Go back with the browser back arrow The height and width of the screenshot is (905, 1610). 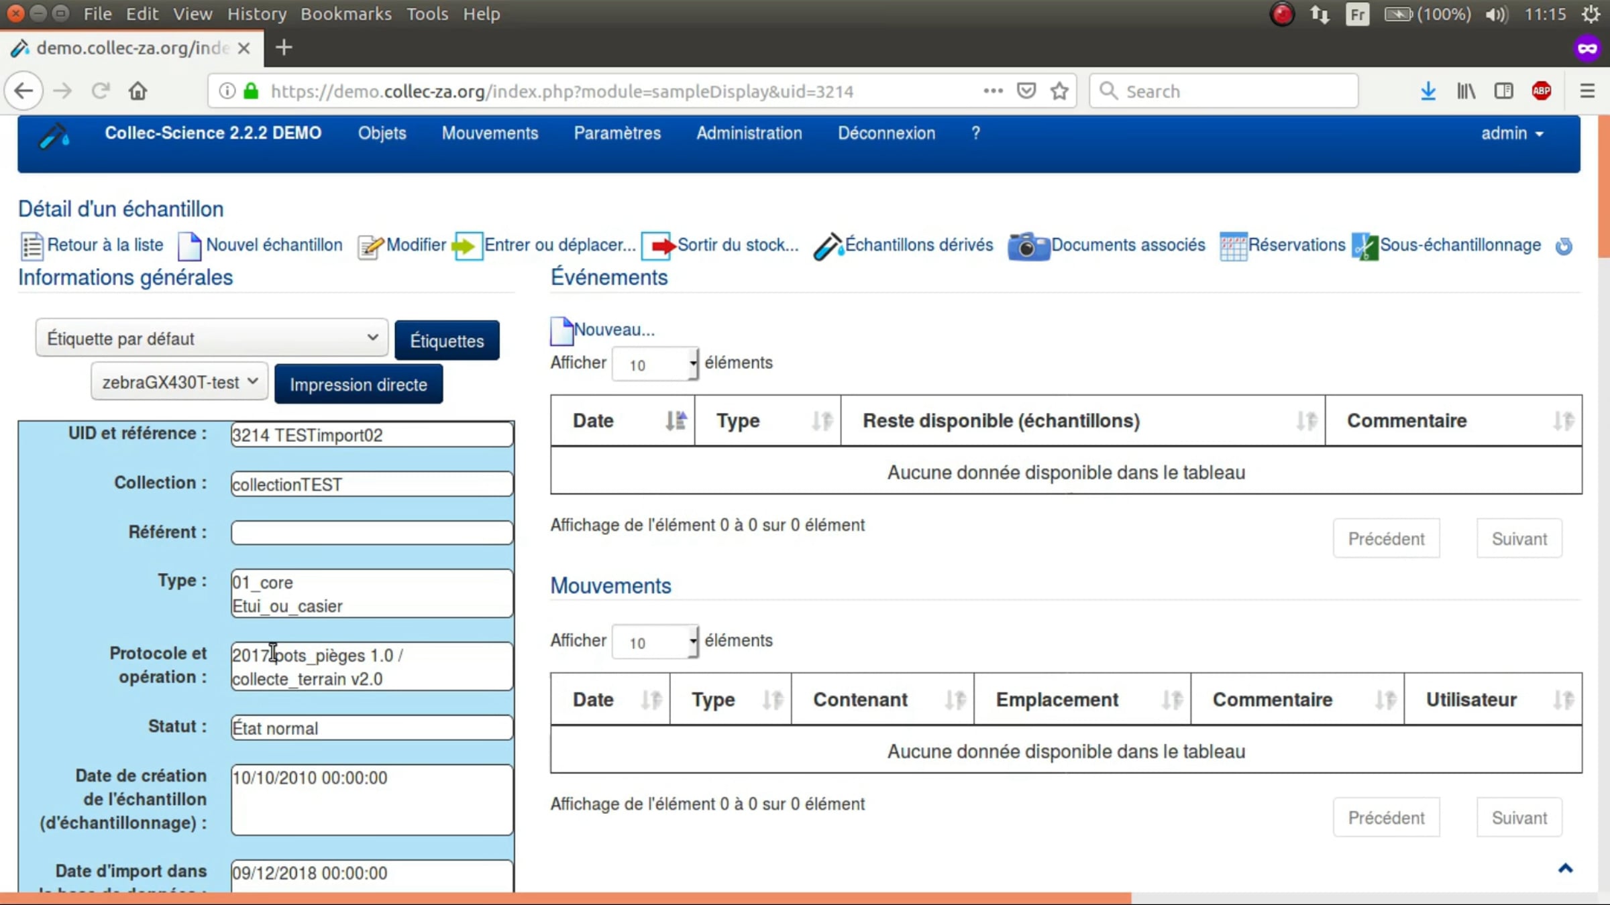point(24,91)
